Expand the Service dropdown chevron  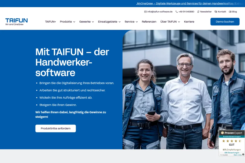tap(137, 22)
